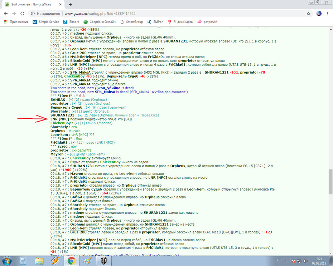
Task: Go back to the previous page
Action: (x=6, y=14)
